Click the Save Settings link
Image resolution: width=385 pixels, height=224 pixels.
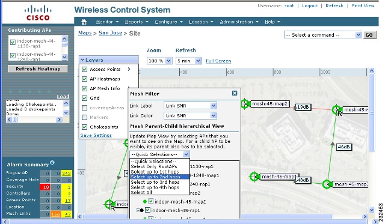pos(96,135)
